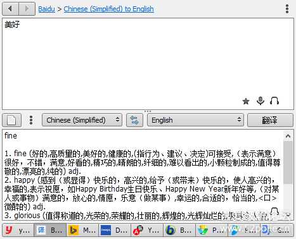Screen dimensions: 296x239
Task: Go back with the left arrow button
Action: point(10,9)
